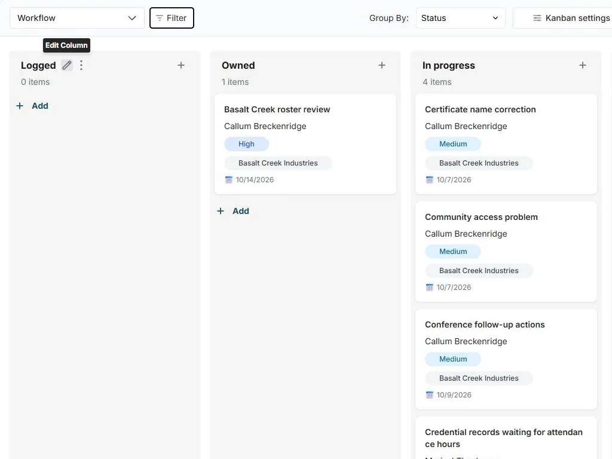Click the 10/14/2026 due date
Image resolution: width=612 pixels, height=459 pixels.
[x=255, y=180]
